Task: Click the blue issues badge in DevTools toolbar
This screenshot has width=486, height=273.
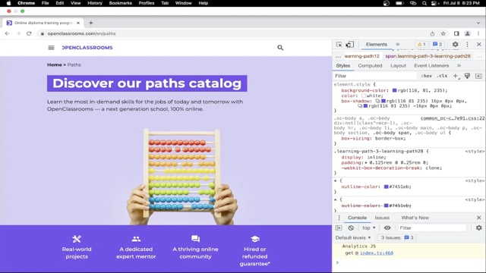Action: [437, 44]
